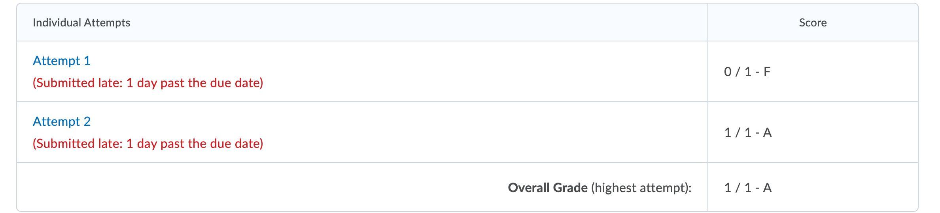This screenshot has width=940, height=213.
Task: Click the 0 / 1 - F score
Action: pos(747,72)
